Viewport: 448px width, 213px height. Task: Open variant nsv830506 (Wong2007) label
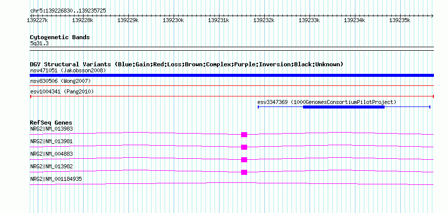pyautogui.click(x=60, y=81)
